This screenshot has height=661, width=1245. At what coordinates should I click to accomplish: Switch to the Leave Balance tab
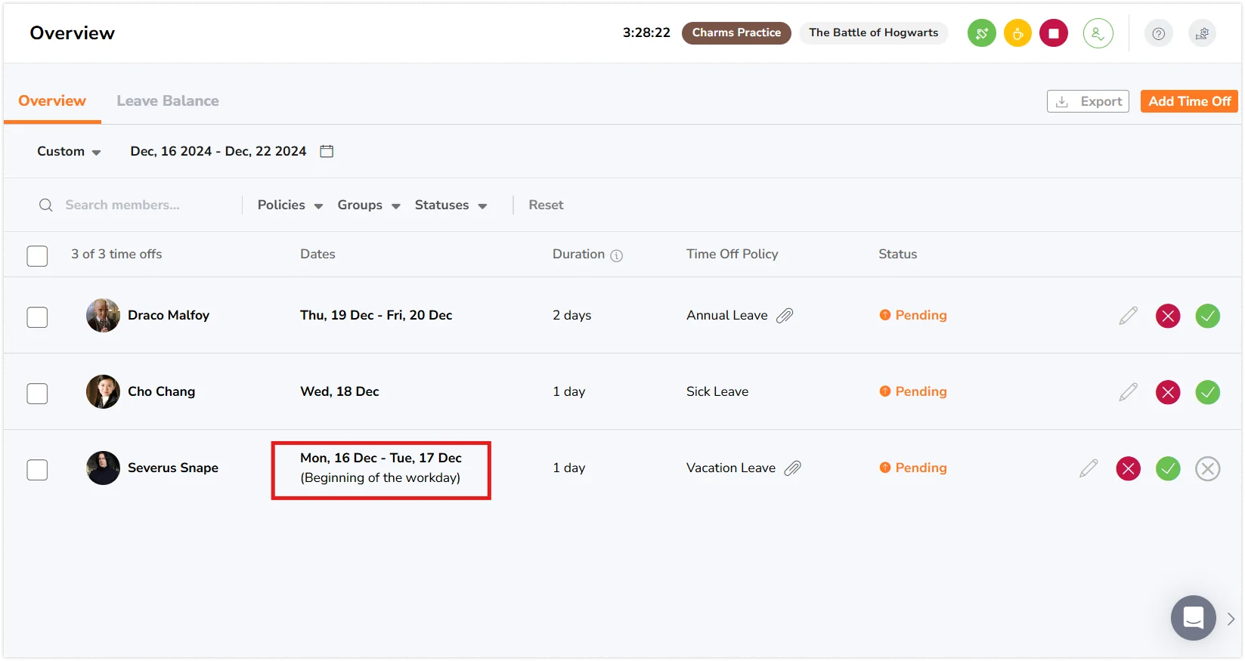tap(168, 100)
